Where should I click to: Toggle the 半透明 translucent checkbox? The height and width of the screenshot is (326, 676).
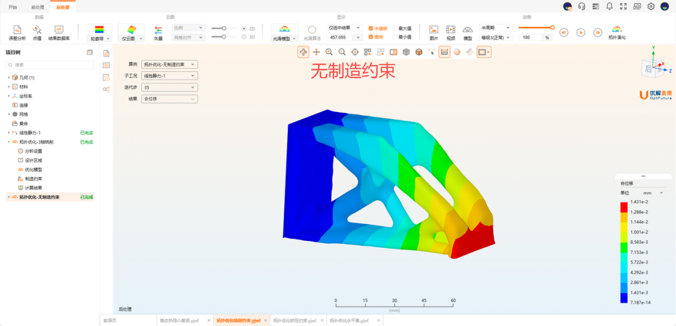(x=371, y=28)
